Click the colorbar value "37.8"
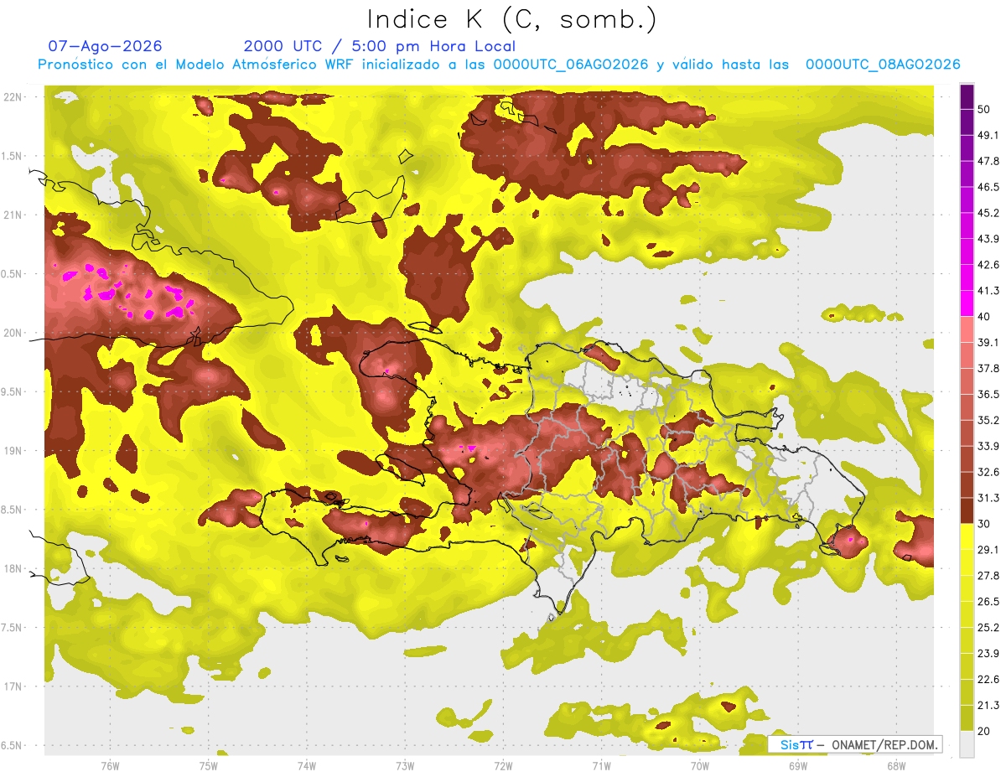This screenshot has width=1006, height=777. pyautogui.click(x=988, y=368)
